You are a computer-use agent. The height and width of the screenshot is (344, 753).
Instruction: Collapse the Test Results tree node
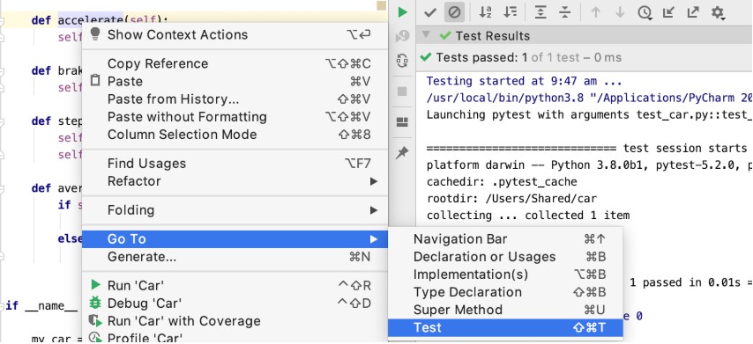point(425,35)
